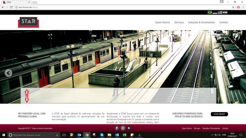Go to Contato in the top navigation
246x138 pixels.
click(224, 22)
